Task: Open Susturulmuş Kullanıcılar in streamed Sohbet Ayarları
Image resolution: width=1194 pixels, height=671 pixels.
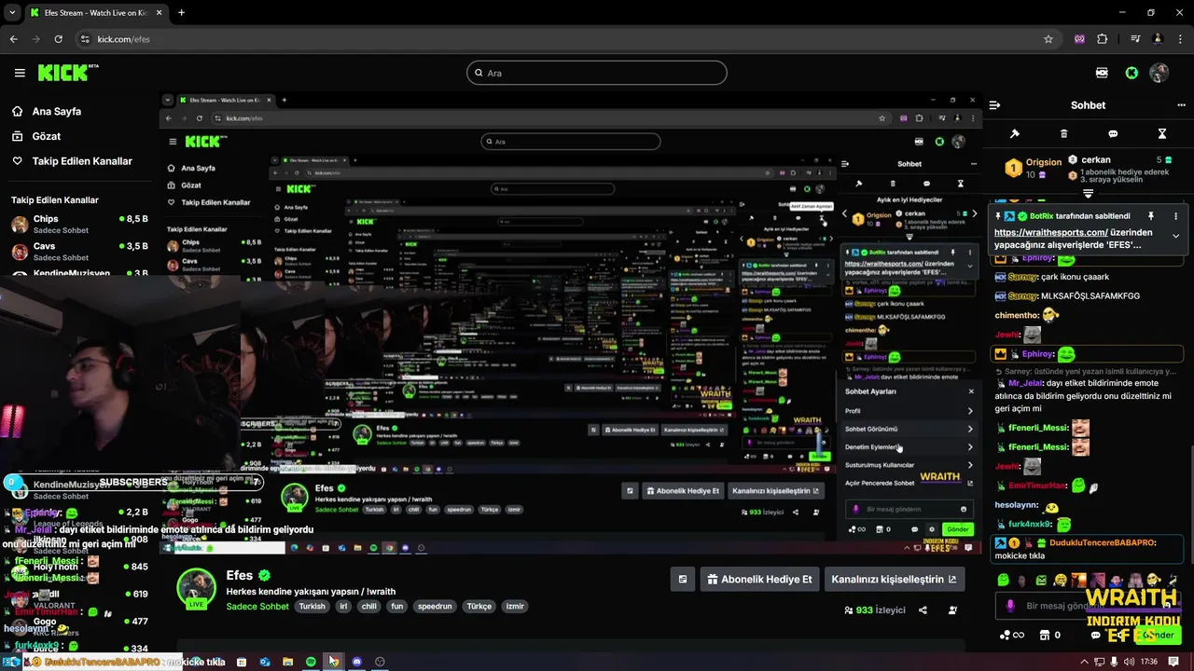Action: tap(908, 465)
